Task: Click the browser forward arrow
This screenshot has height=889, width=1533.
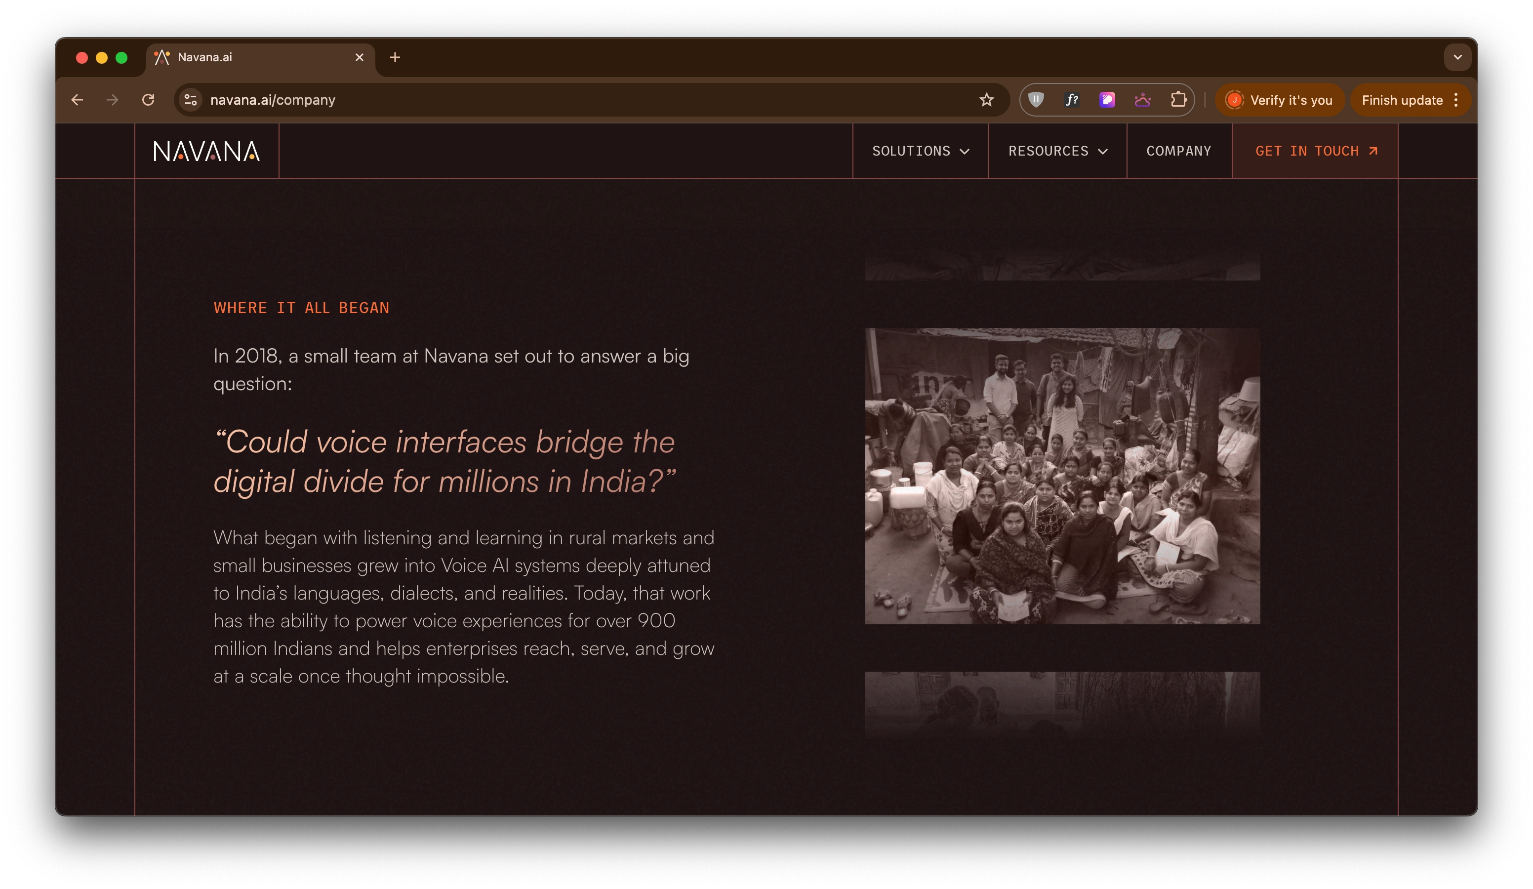Action: point(113,100)
